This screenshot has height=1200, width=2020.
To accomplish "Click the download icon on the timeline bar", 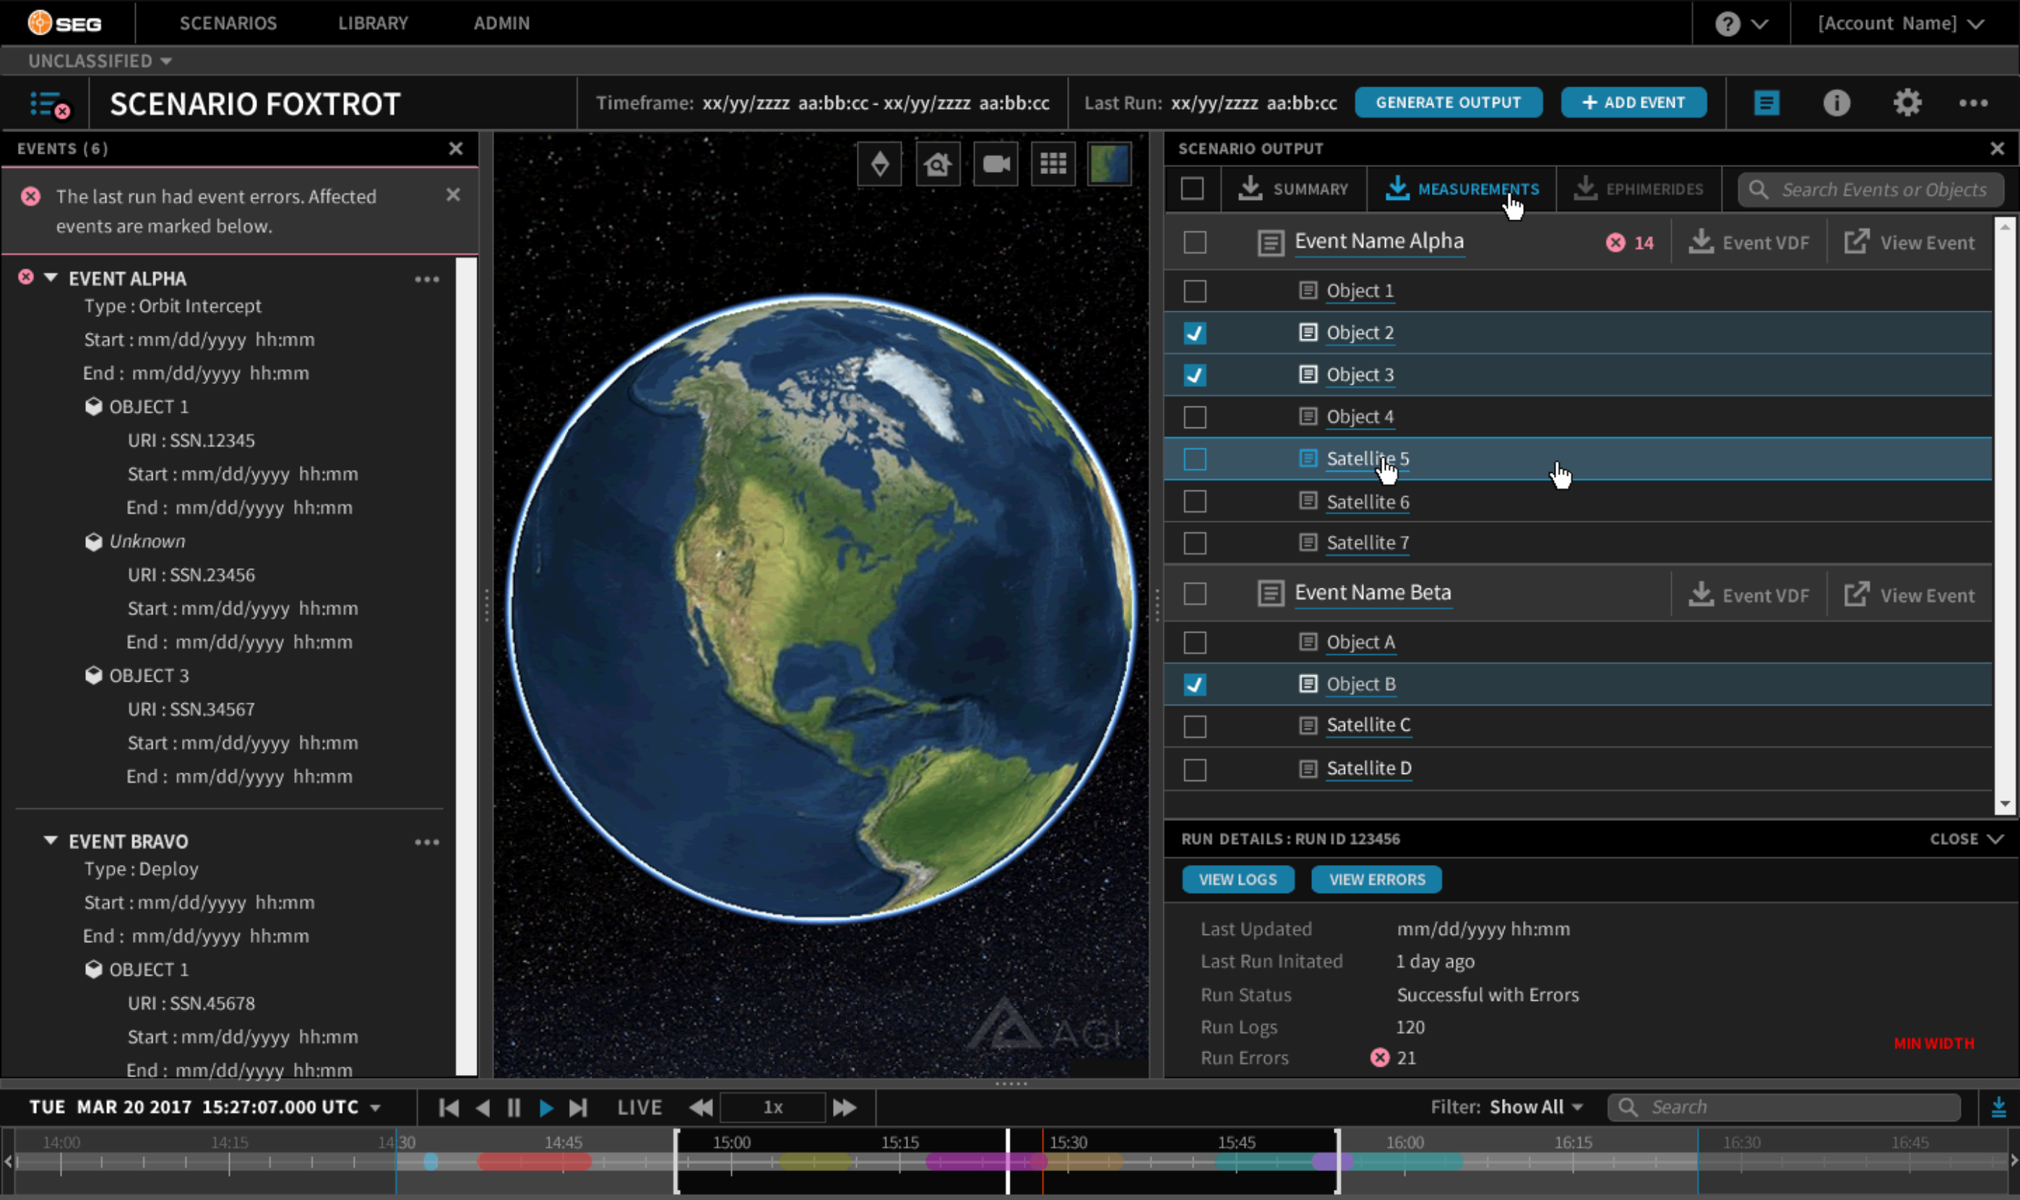I will point(1998,1107).
